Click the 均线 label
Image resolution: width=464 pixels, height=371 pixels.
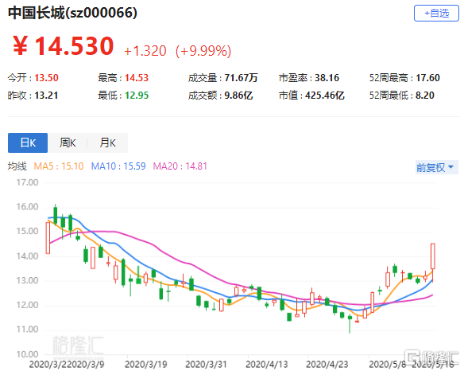[17, 166]
